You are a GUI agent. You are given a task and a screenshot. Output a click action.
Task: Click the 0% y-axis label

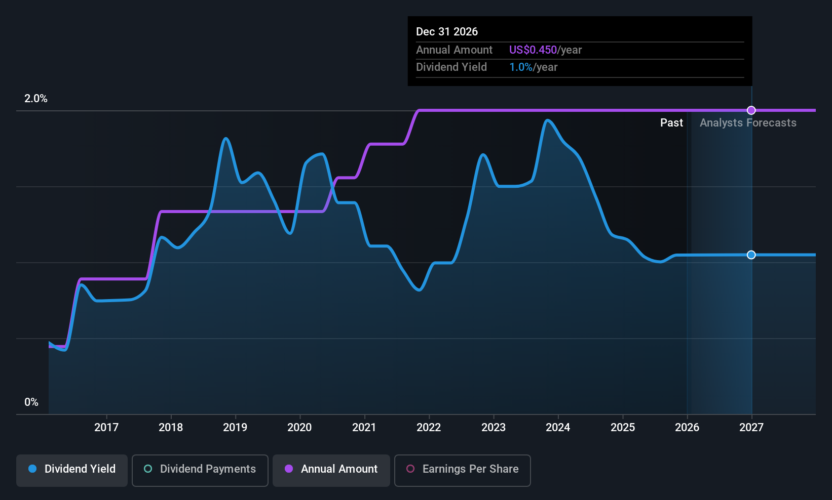(x=31, y=402)
